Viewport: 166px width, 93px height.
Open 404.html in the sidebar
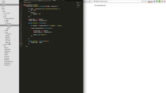point(7,37)
